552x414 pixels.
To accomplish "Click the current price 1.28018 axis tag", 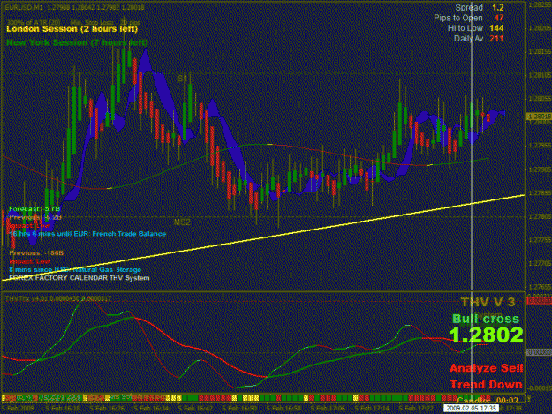I will tap(539, 117).
